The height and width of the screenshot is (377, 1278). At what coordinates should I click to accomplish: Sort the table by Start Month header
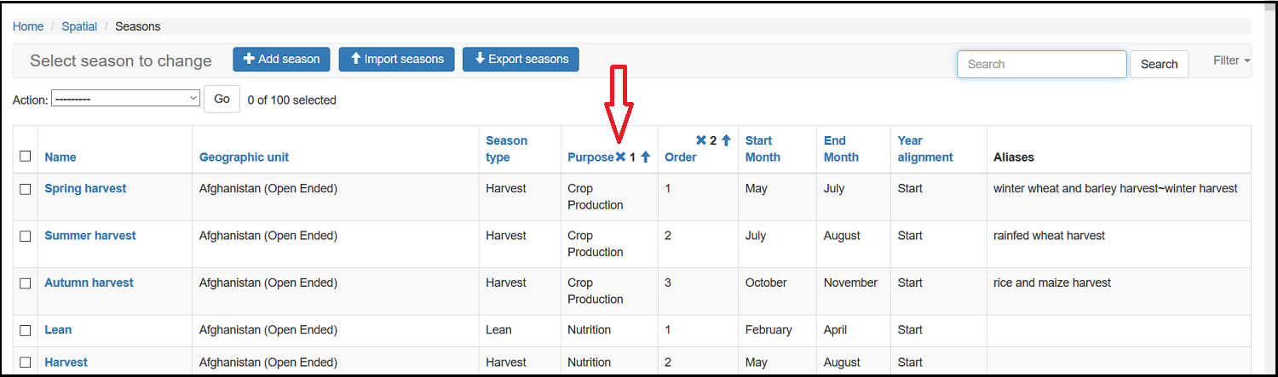pos(762,149)
